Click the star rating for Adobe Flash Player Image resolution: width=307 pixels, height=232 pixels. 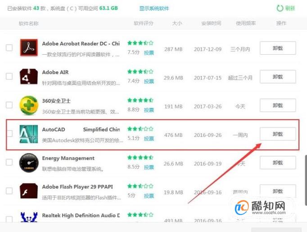coord(140,186)
